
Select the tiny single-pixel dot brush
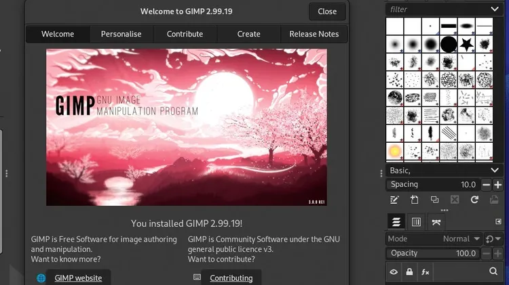(x=431, y=26)
